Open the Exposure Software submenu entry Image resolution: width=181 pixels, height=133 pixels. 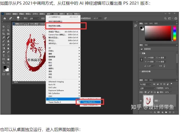click(63, 90)
